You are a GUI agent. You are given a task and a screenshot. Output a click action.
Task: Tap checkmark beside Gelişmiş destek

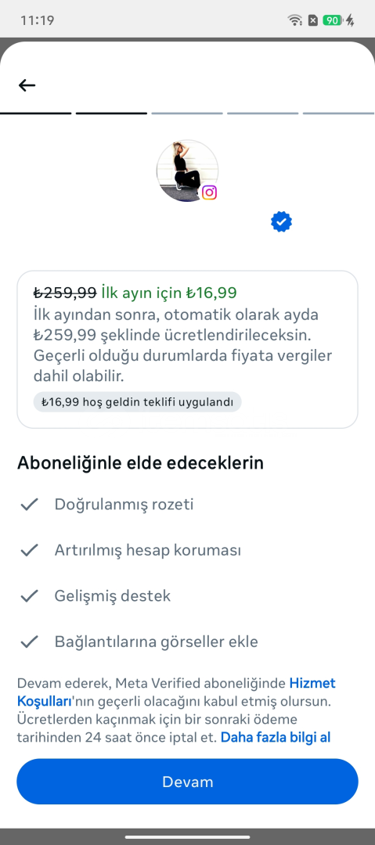point(29,596)
